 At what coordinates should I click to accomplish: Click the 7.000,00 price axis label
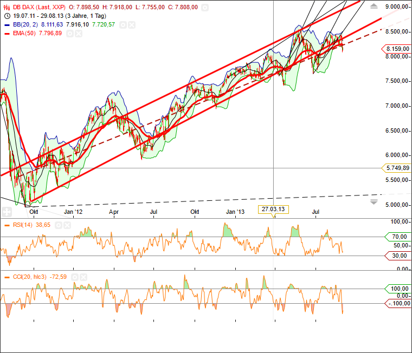point(397,106)
